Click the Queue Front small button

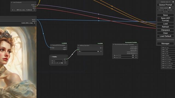click(161, 10)
